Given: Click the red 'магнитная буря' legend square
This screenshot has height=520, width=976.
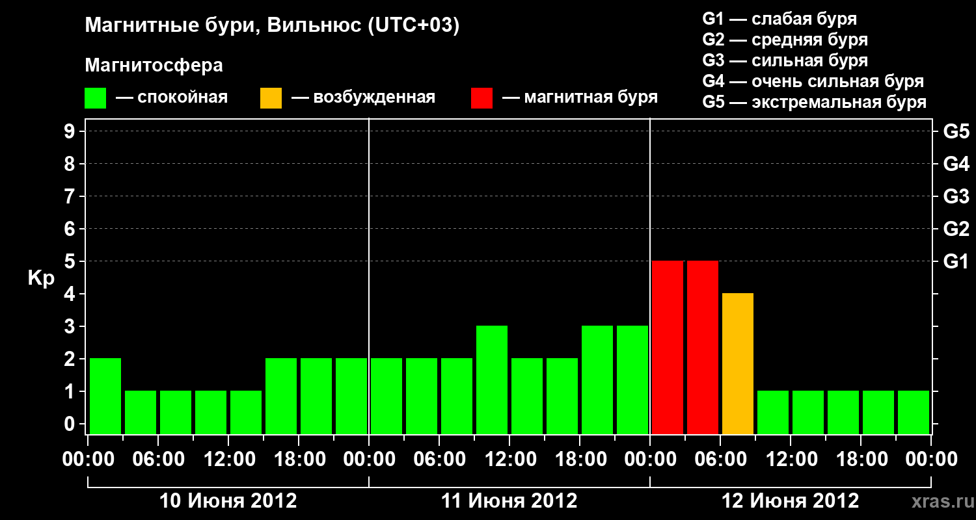Looking at the screenshot, I should pyautogui.click(x=482, y=98).
